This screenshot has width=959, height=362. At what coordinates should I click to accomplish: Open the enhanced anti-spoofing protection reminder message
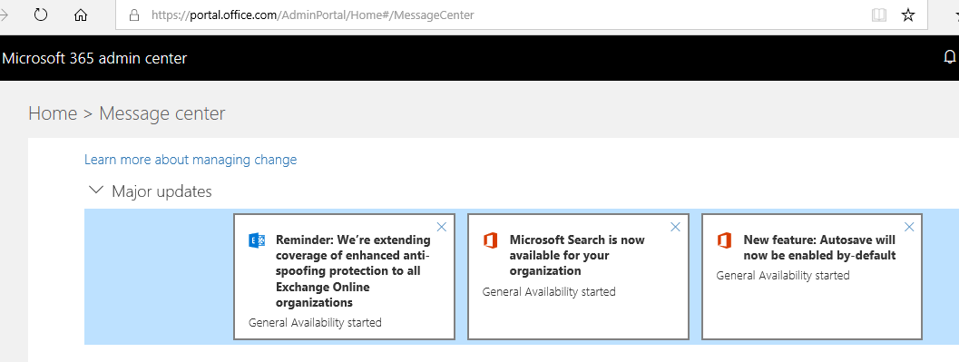354,271
